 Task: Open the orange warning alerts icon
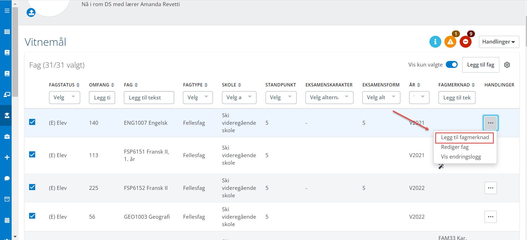[x=450, y=42]
